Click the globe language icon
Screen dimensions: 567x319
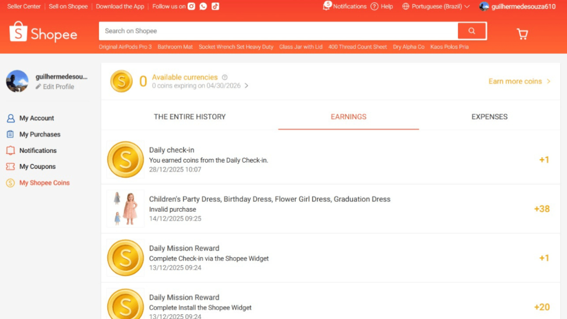coord(405,6)
